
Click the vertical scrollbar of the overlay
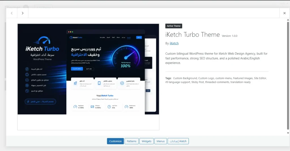click(x=288, y=75)
